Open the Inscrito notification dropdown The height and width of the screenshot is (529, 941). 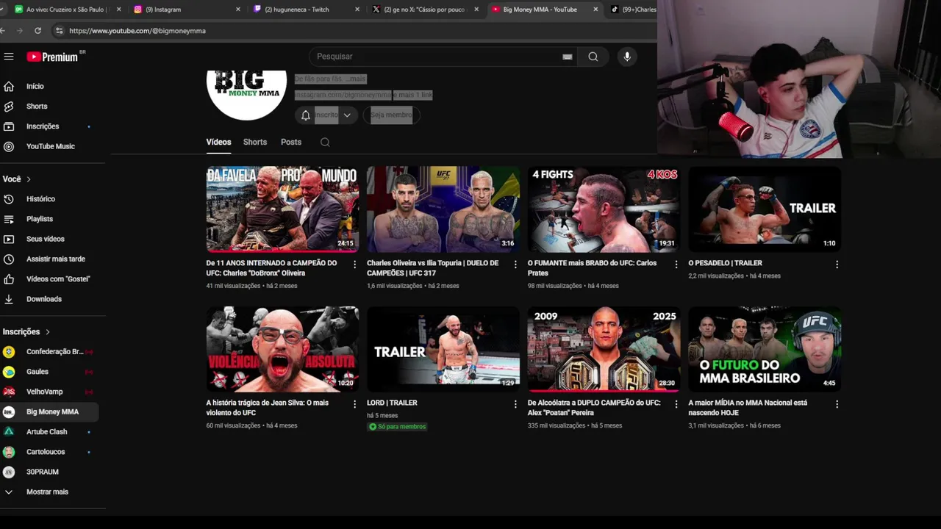click(x=327, y=115)
